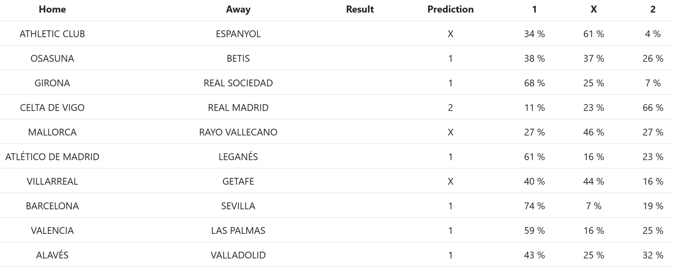Click the CELTA DE VIGO cell

52,108
